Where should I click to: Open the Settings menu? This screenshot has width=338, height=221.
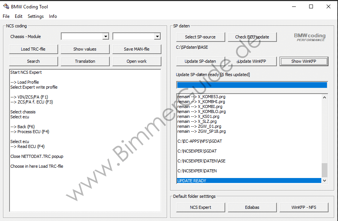(36, 16)
